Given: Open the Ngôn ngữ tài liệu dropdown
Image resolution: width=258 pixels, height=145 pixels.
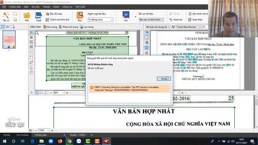Looking at the screenshot, I should coord(100,20).
